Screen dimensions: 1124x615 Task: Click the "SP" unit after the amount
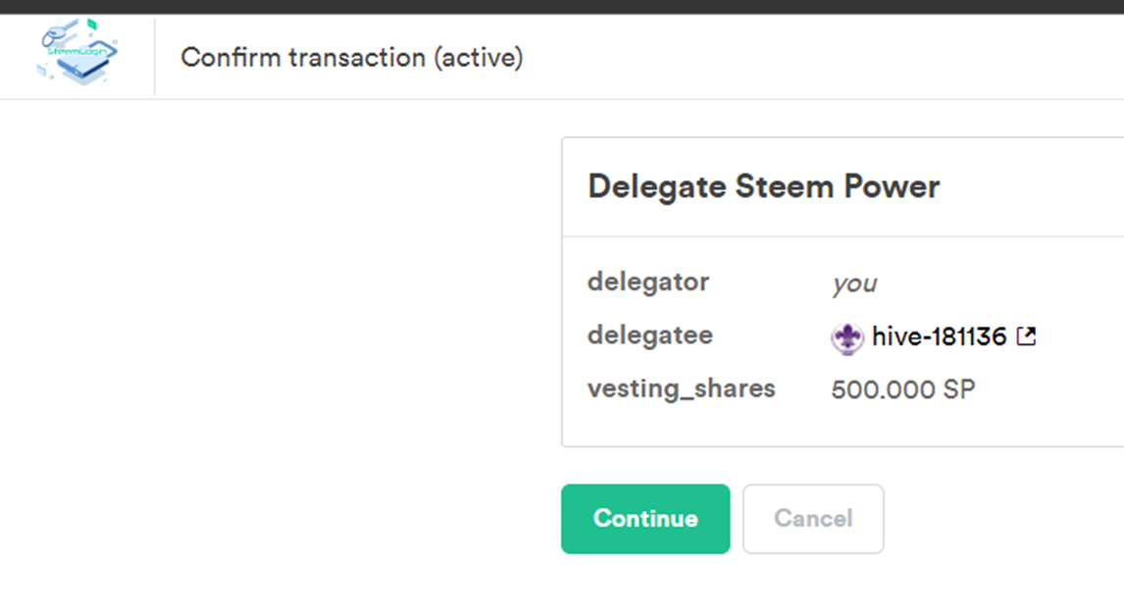point(958,390)
